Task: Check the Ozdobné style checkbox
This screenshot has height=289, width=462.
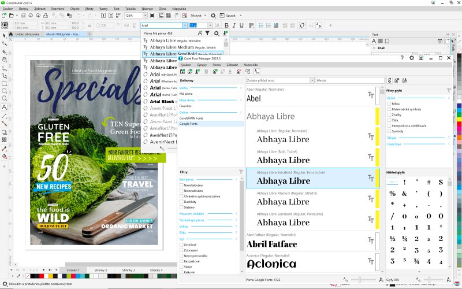Action: (181, 244)
